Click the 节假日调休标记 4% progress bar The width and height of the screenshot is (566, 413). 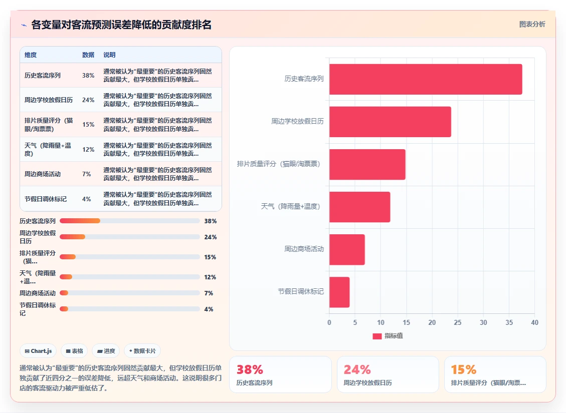pos(129,309)
